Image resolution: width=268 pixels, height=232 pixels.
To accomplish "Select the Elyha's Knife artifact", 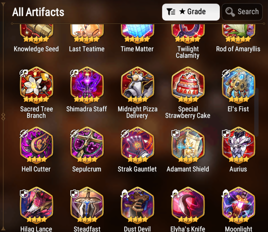I will (x=188, y=205).
